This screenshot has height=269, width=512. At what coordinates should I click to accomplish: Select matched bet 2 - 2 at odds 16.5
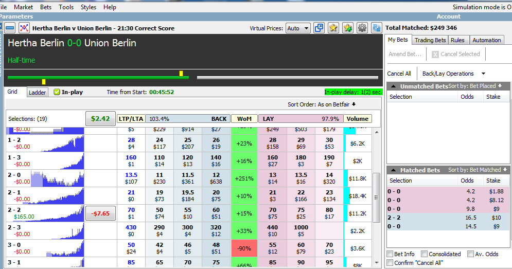tap(448, 218)
